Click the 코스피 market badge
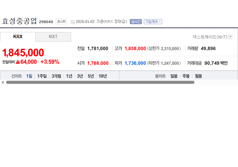The height and width of the screenshot is (167, 238). coord(61,21)
